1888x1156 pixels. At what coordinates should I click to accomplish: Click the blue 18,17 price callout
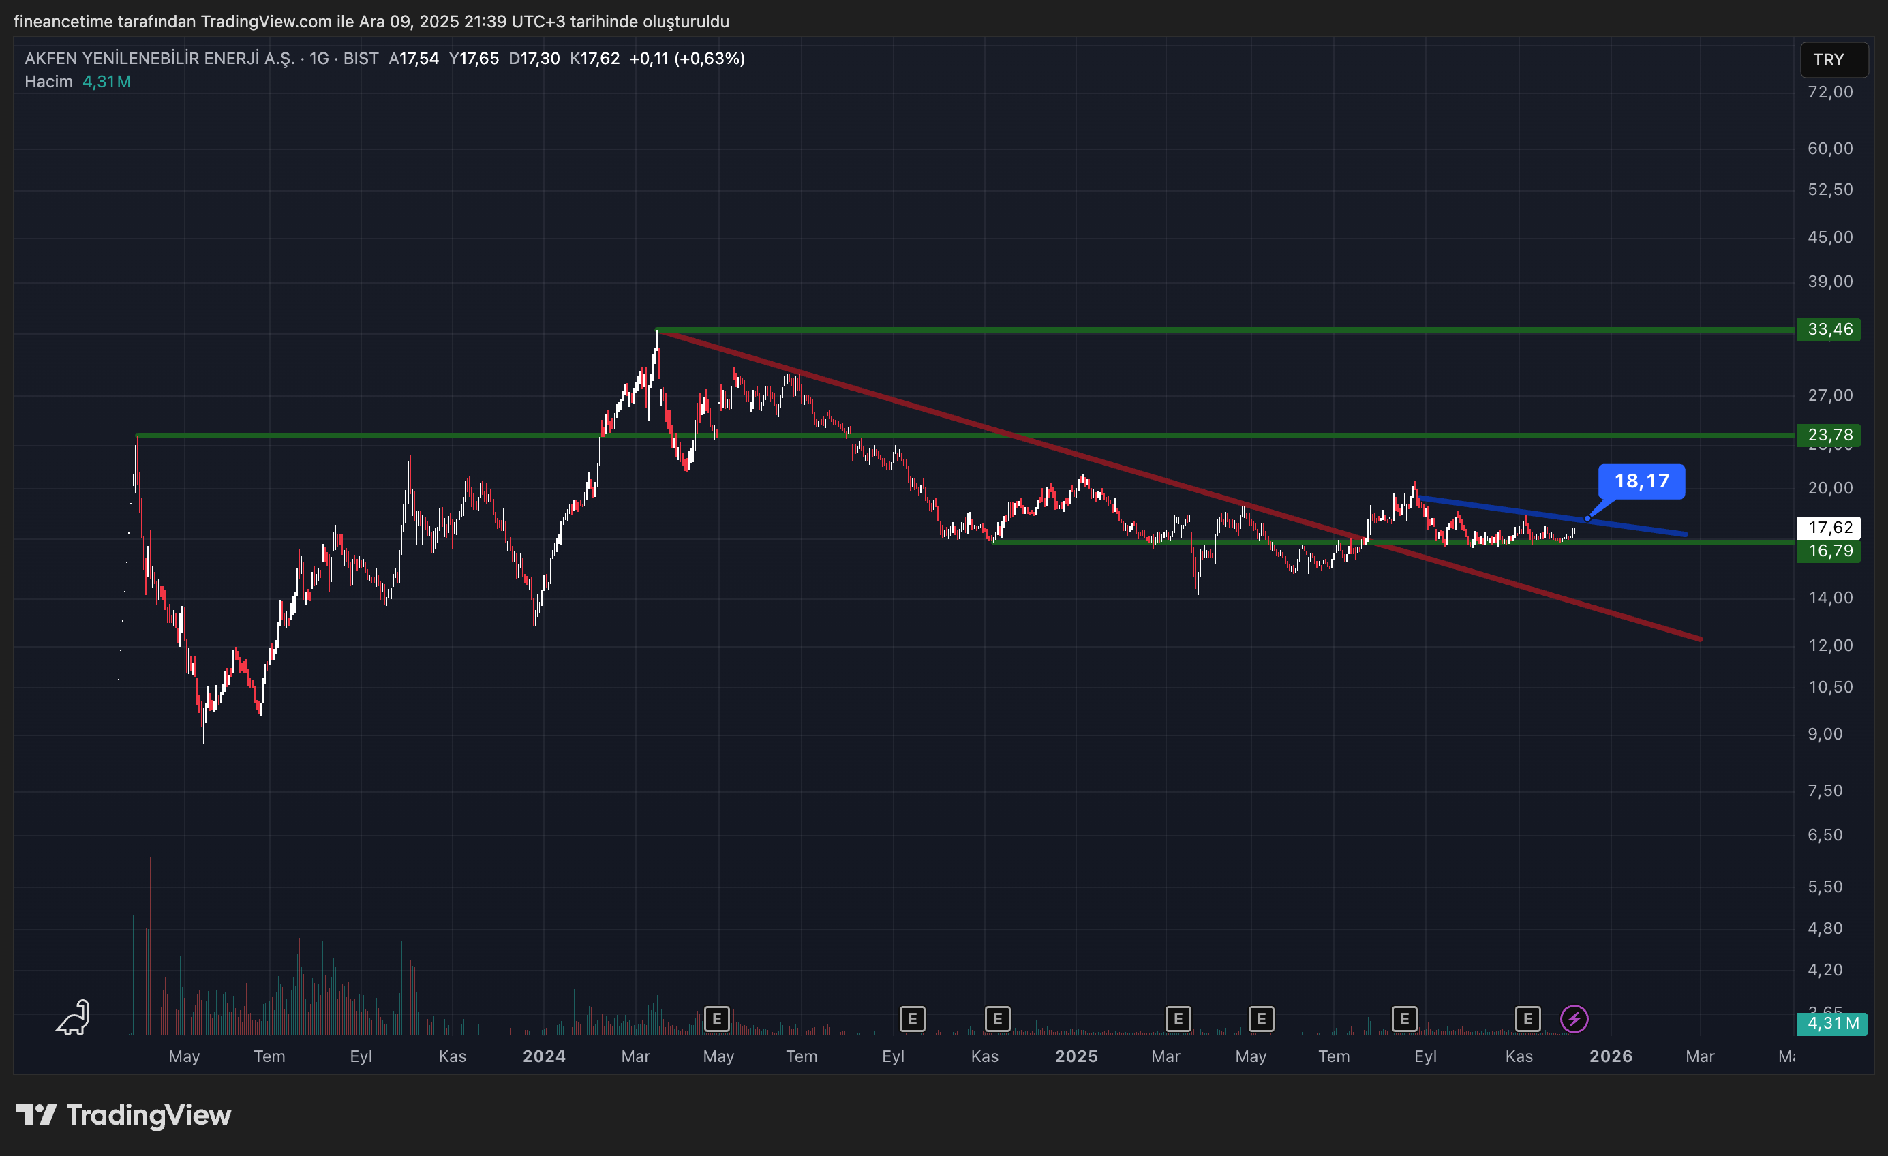tap(1641, 481)
